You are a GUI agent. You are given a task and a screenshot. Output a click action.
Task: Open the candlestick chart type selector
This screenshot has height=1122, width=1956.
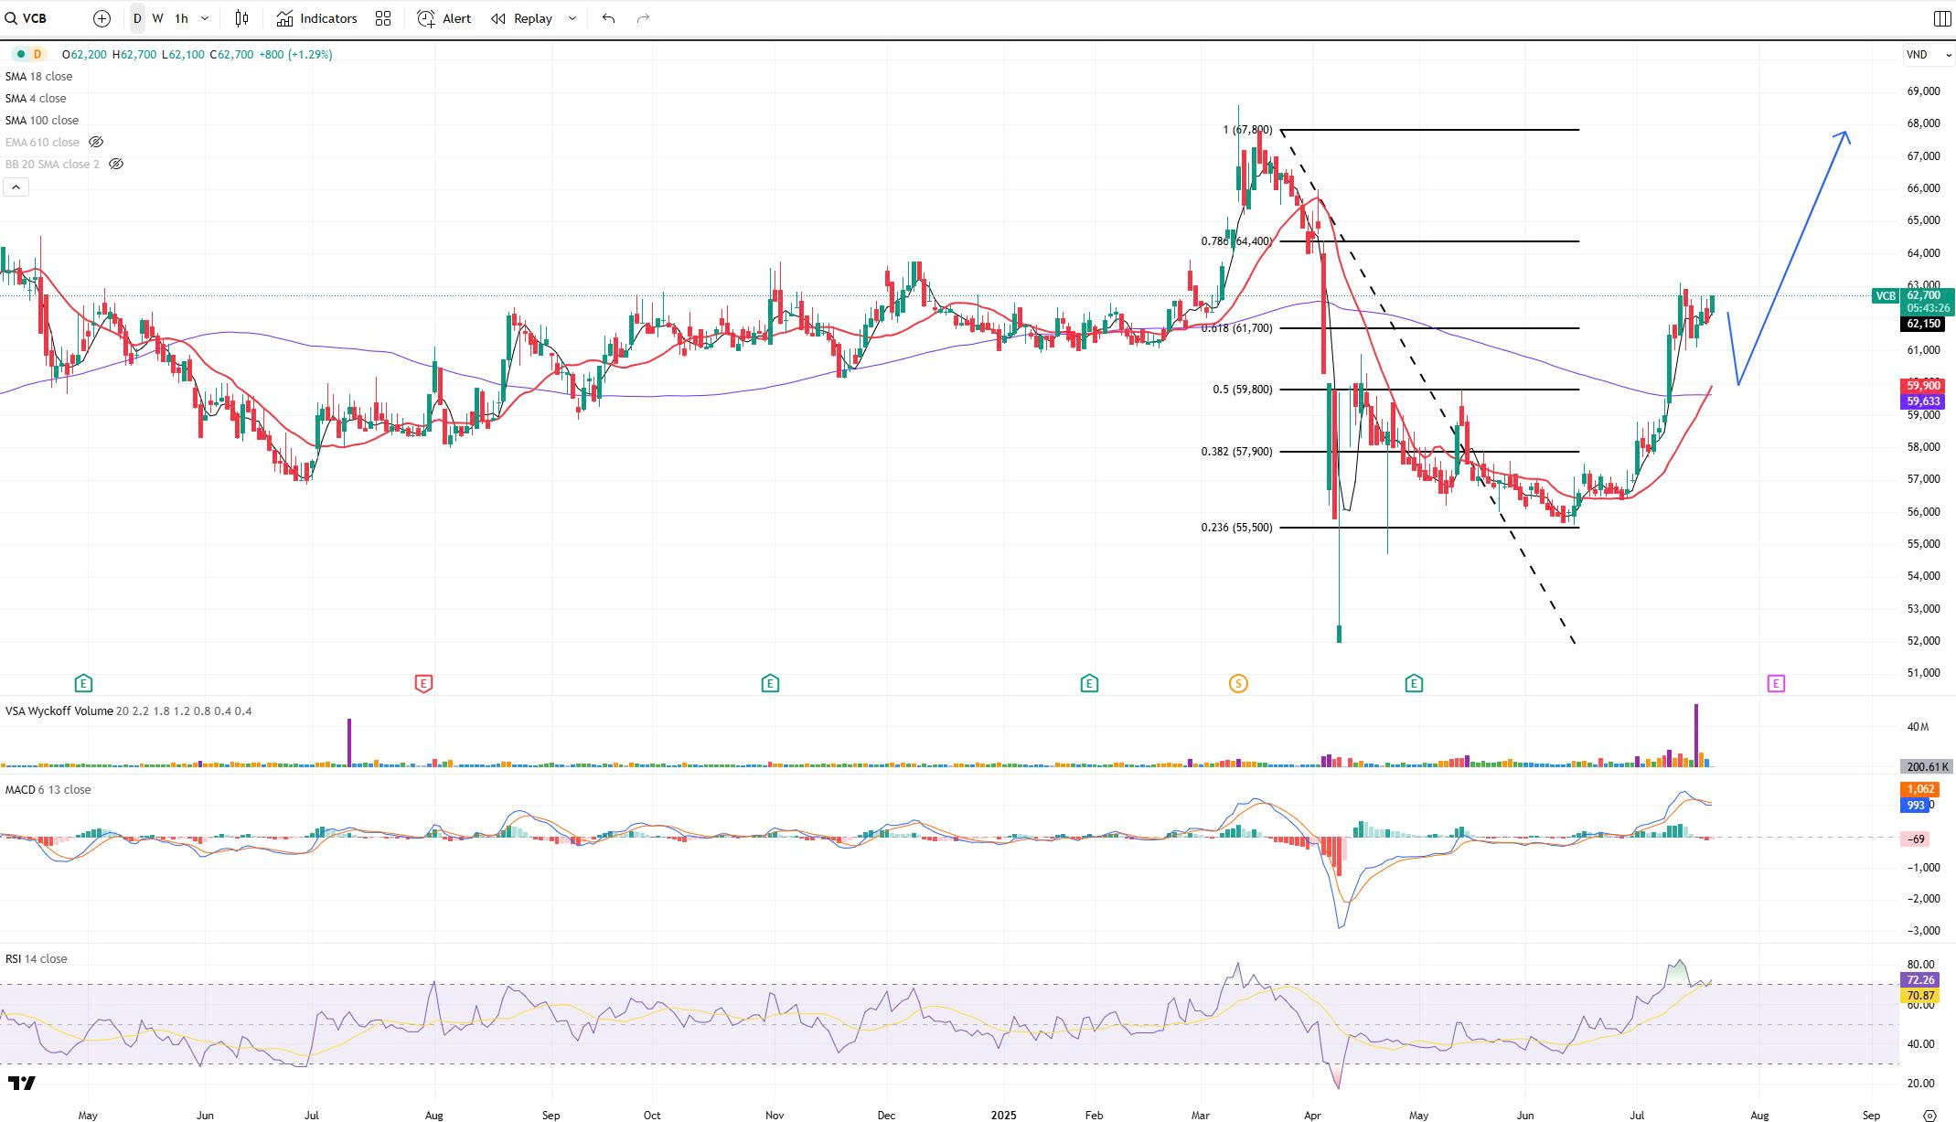click(x=241, y=18)
